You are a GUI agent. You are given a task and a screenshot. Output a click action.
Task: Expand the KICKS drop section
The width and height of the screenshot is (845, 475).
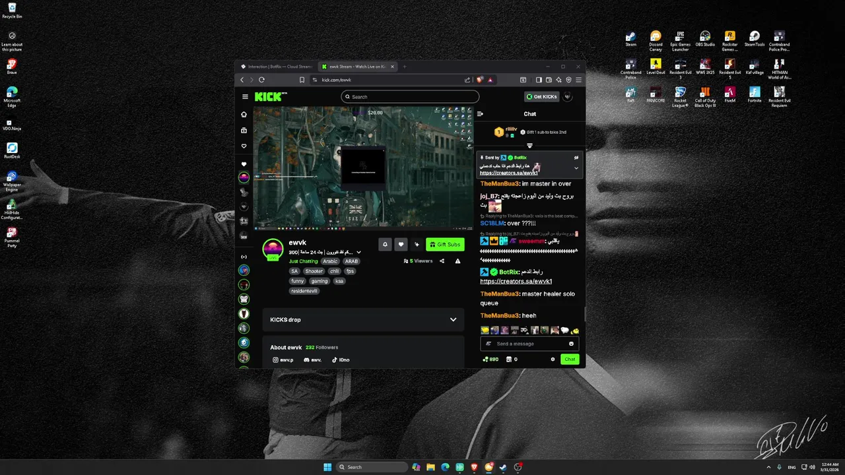point(453,320)
